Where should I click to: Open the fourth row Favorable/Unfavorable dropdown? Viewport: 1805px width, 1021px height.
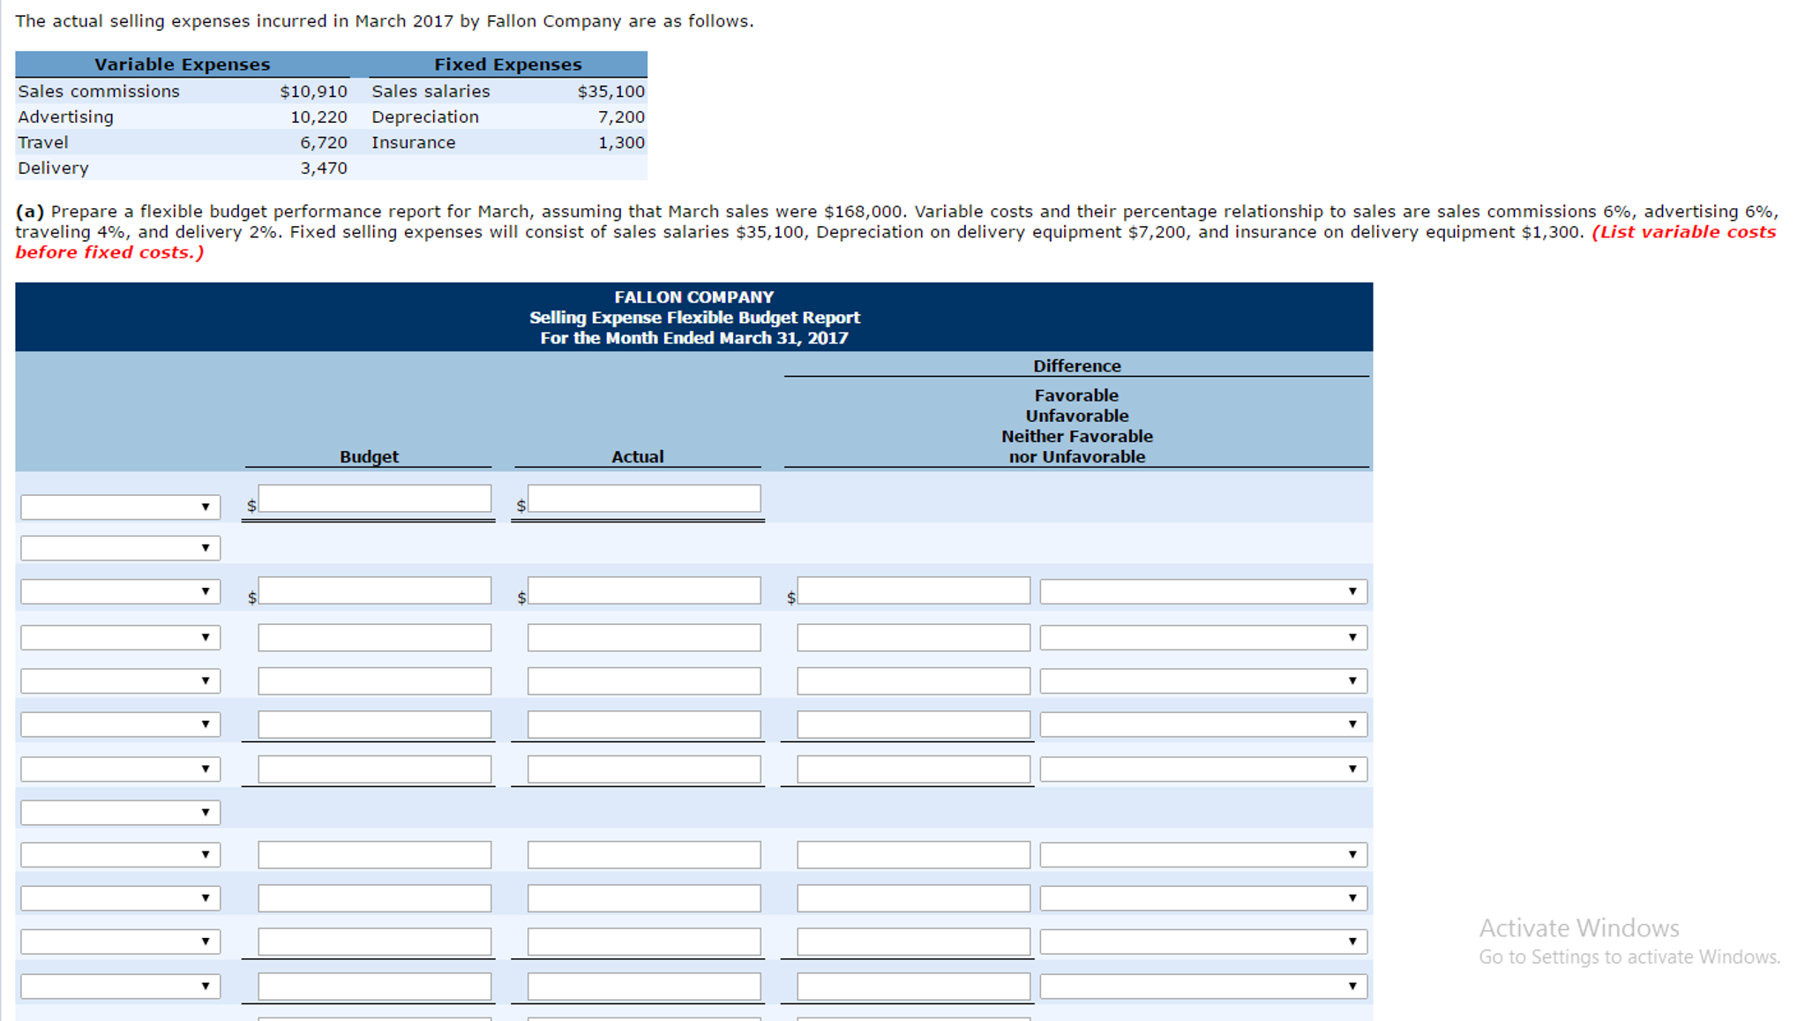click(x=1203, y=637)
